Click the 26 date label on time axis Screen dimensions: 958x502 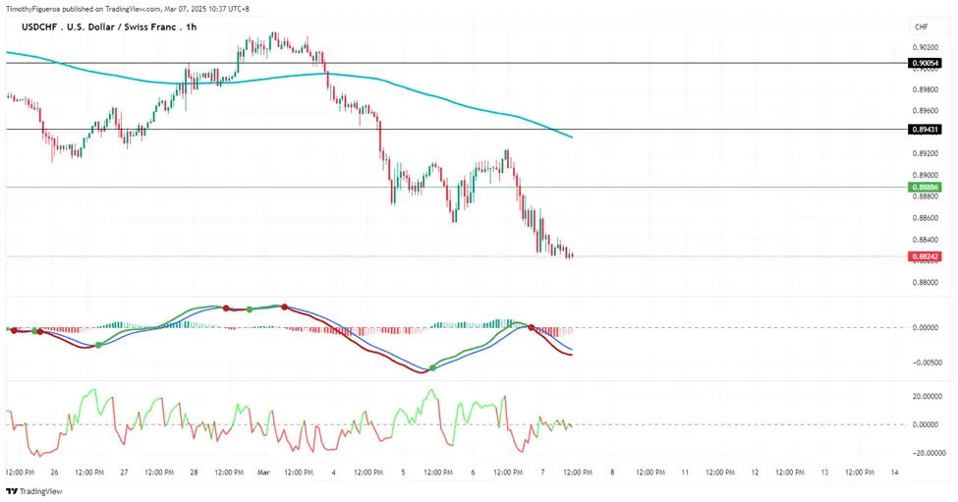pos(54,473)
